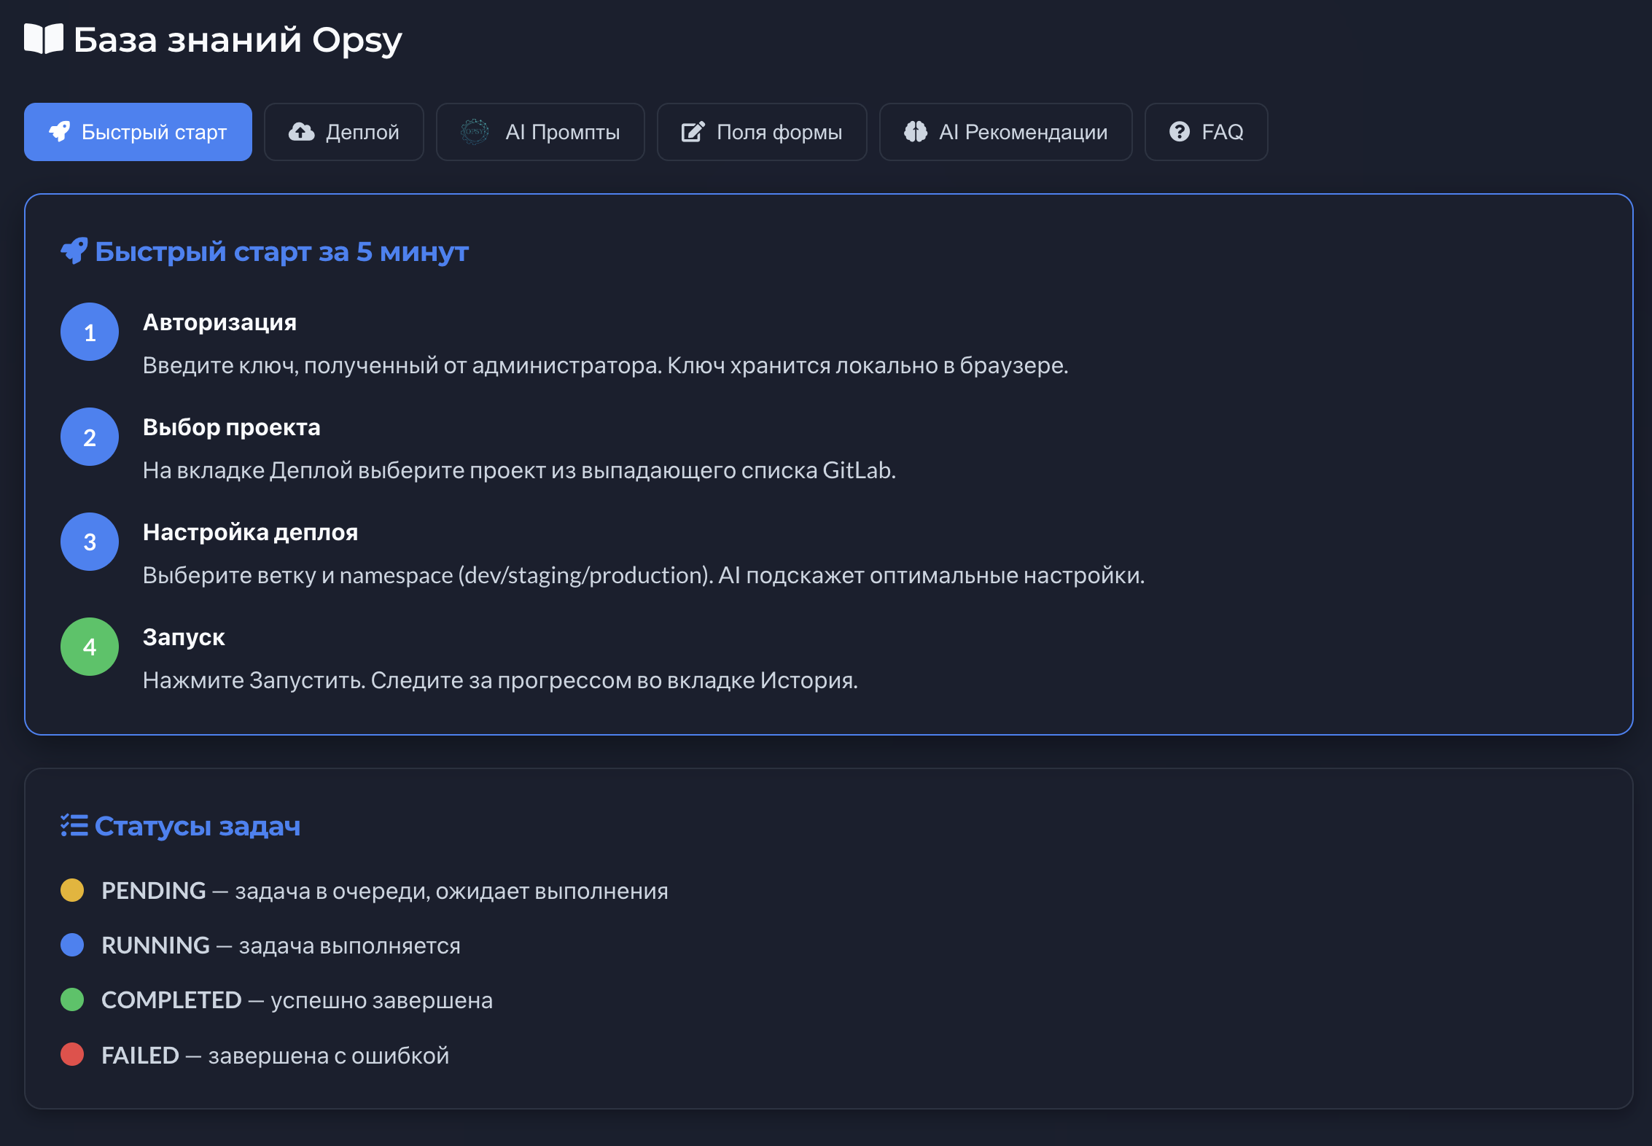The width and height of the screenshot is (1652, 1146).
Task: Go to the AI Рекомендации tab
Action: (1022, 132)
